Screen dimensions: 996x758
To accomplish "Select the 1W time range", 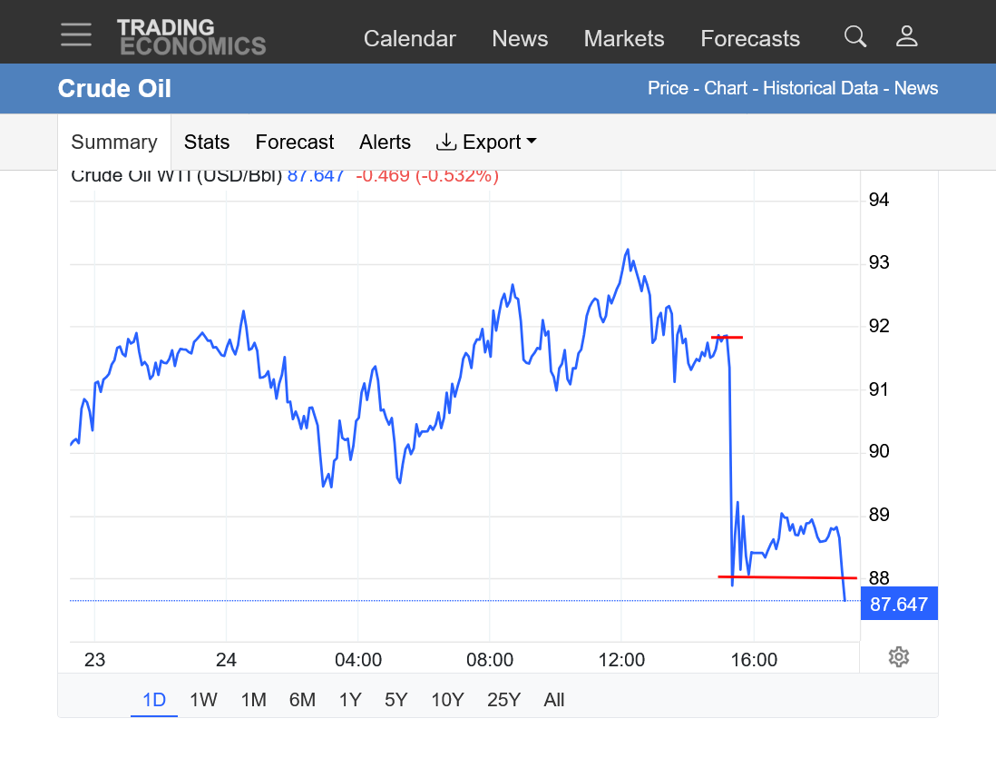I will (x=203, y=700).
